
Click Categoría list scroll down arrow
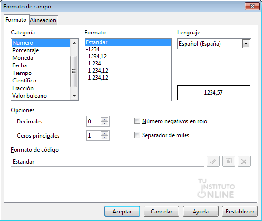[74, 96]
